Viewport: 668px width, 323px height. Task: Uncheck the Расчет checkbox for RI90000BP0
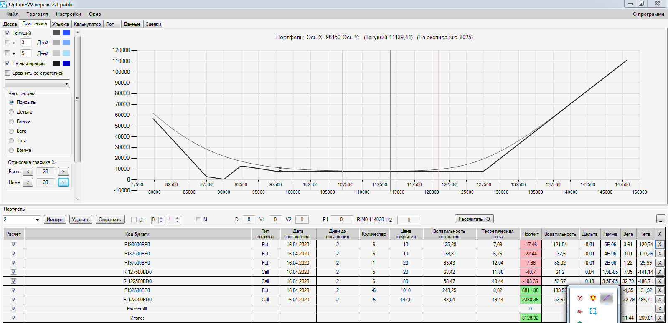click(x=13, y=245)
